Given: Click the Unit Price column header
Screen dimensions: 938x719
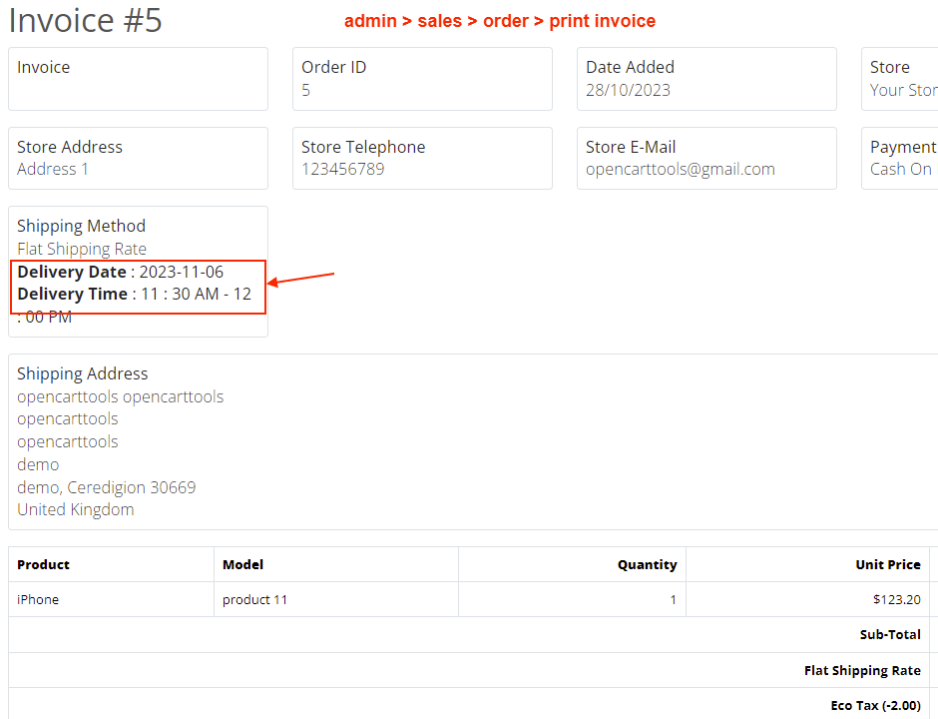Looking at the screenshot, I should point(887,564).
